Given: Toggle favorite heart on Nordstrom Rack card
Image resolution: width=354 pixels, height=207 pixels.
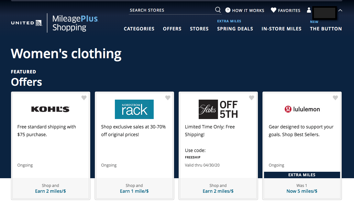Looking at the screenshot, I should (x=168, y=98).
